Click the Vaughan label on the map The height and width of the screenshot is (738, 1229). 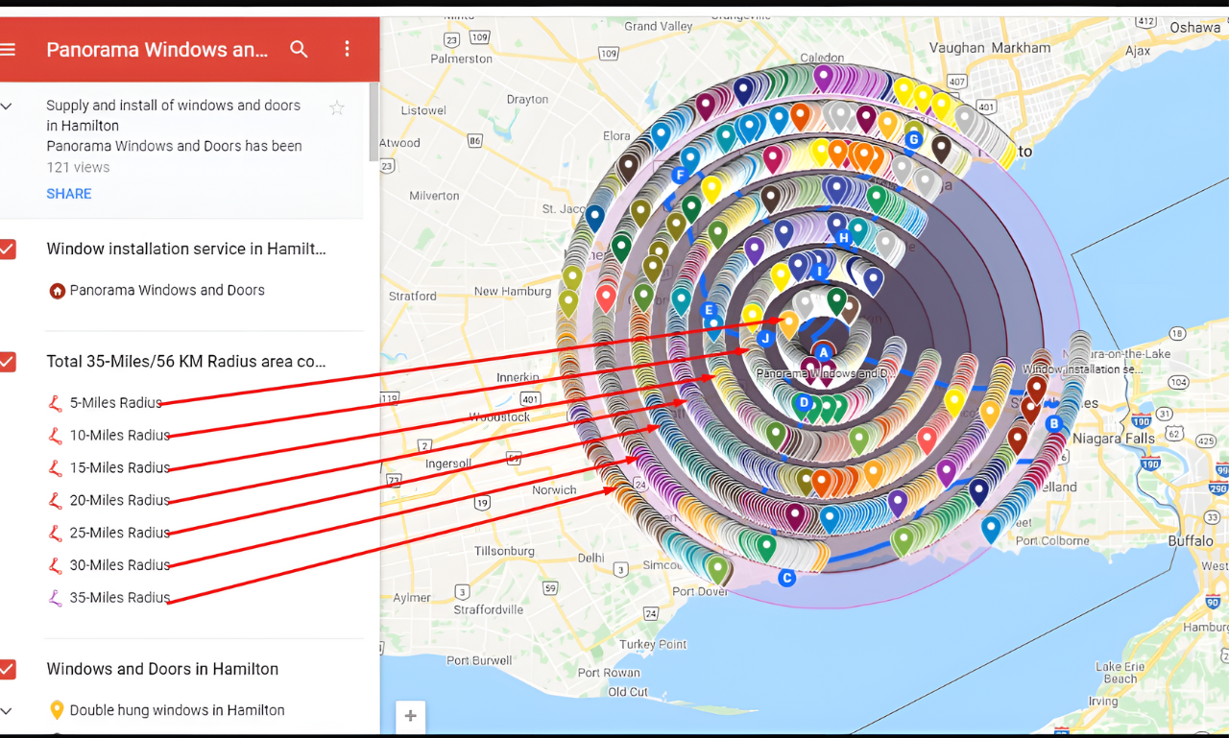pos(957,48)
